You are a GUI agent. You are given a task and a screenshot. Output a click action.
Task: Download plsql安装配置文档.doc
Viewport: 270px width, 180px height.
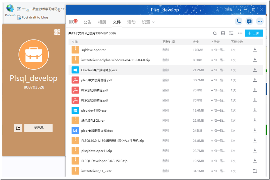255,130
